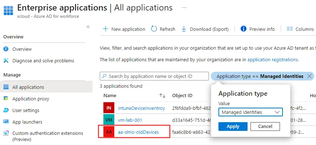The width and height of the screenshot is (316, 145).
Task: Click Preview info label
Action: [262, 29]
